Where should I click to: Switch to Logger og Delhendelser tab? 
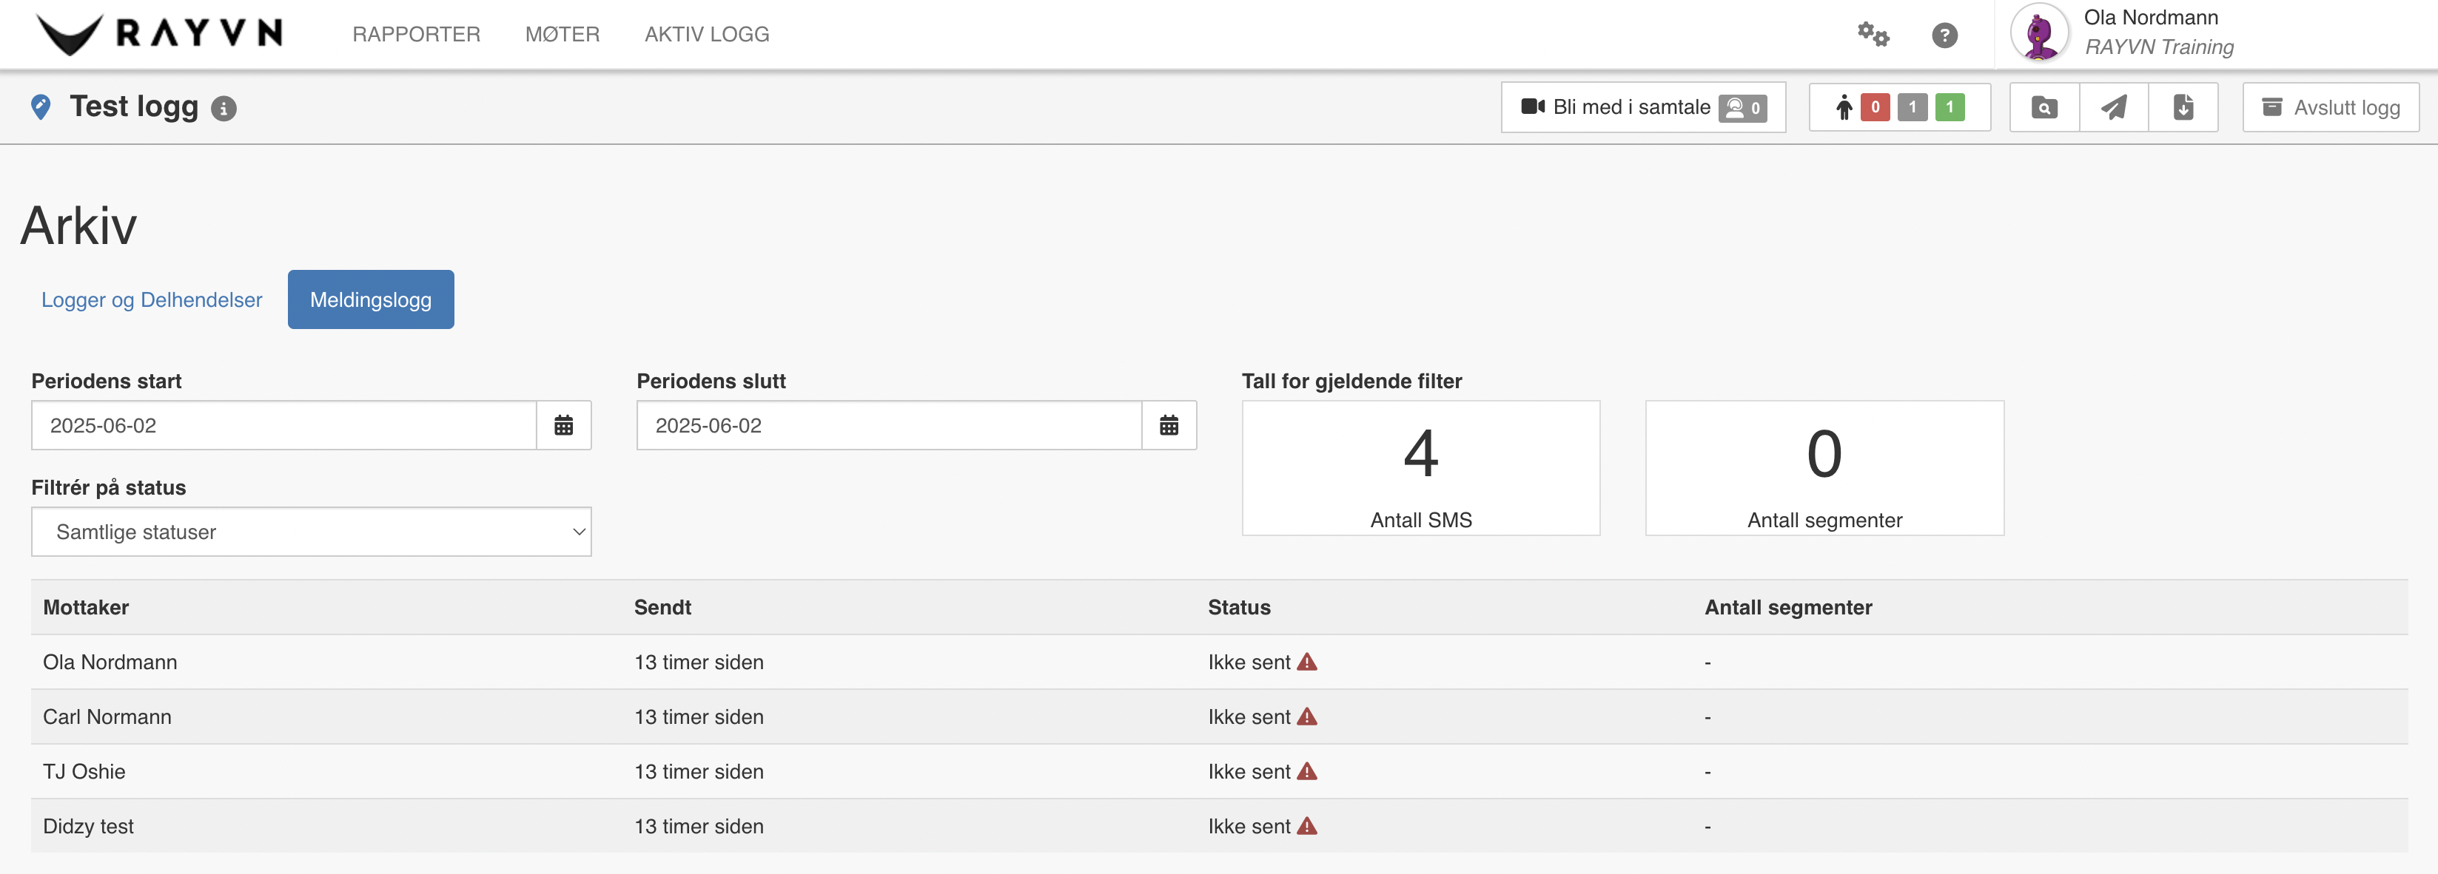click(x=152, y=300)
